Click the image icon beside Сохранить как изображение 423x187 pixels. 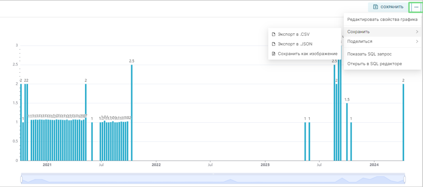pos(273,54)
